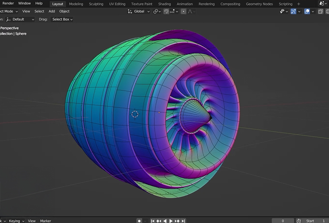The width and height of the screenshot is (329, 223).
Task: Open the Geometry Nodes workspace tab
Action: click(259, 4)
